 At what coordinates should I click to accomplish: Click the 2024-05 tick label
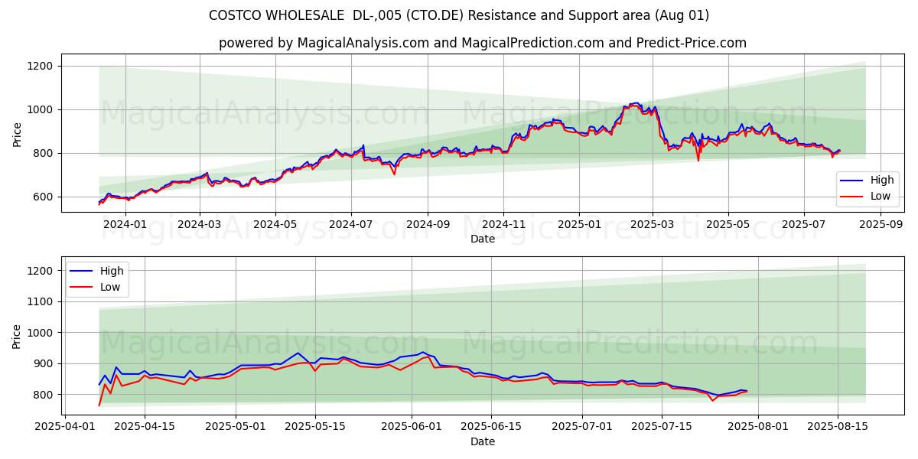click(x=275, y=224)
